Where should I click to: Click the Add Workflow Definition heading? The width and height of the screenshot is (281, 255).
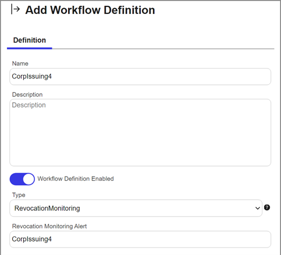[x=90, y=10]
